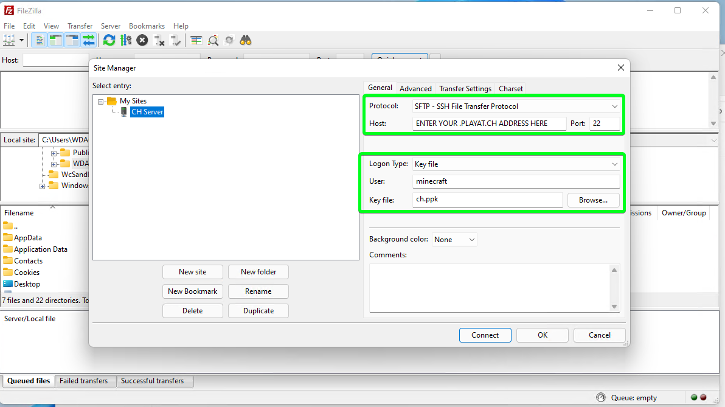Close the Site Manager dialog
725x407 pixels.
[621, 68]
